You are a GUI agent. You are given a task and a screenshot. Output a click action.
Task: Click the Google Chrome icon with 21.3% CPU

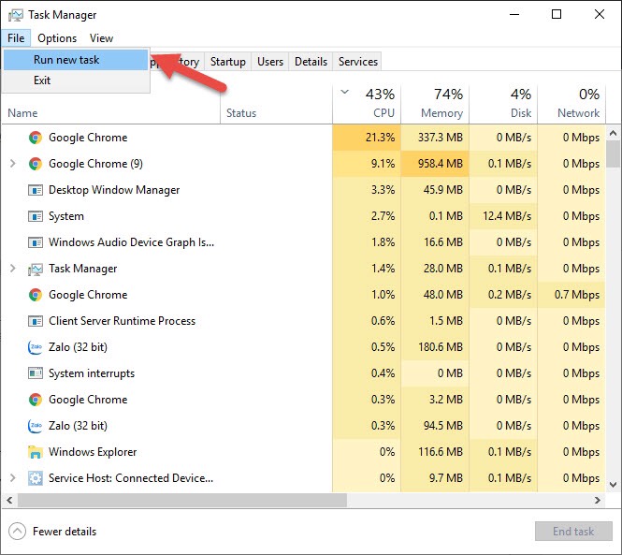click(x=36, y=138)
